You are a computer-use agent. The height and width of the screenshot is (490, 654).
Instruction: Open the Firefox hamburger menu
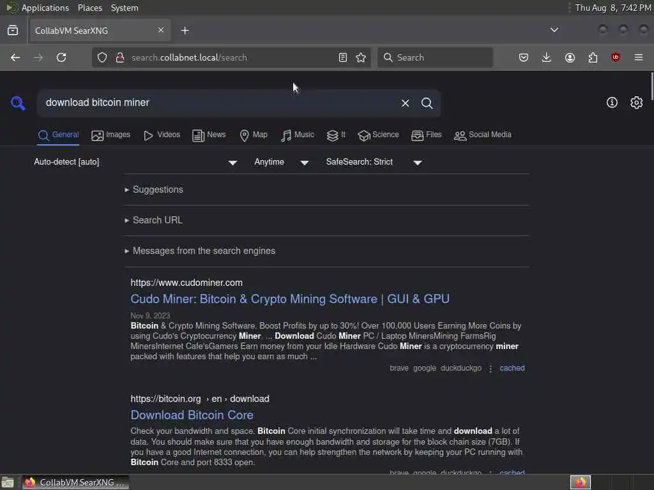coord(639,57)
